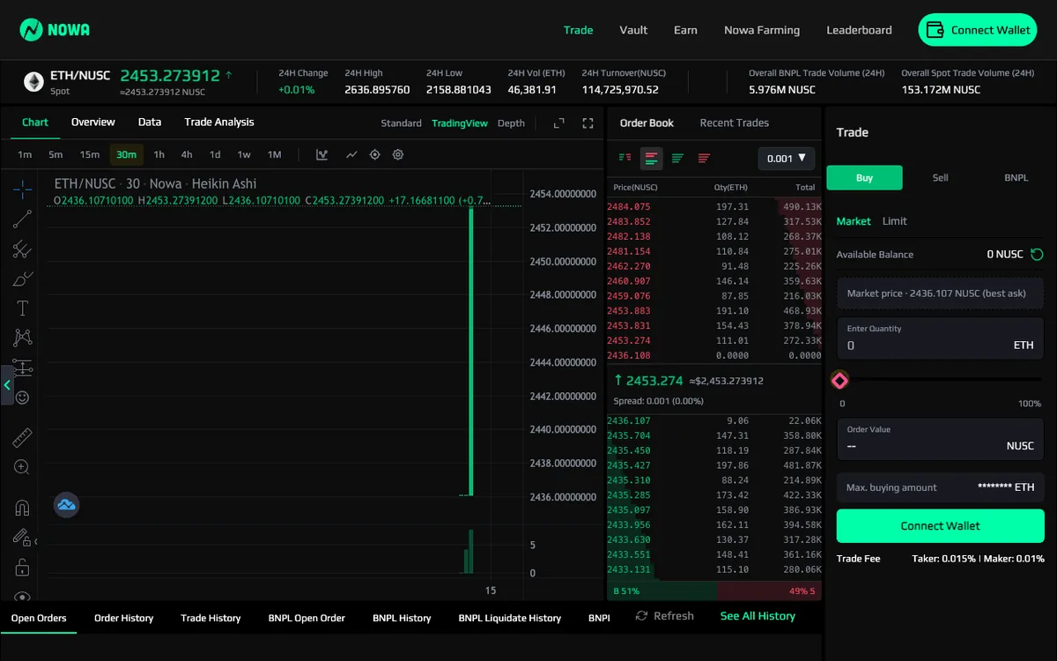Toggle stay in drawing mode pencil

(x=21, y=537)
